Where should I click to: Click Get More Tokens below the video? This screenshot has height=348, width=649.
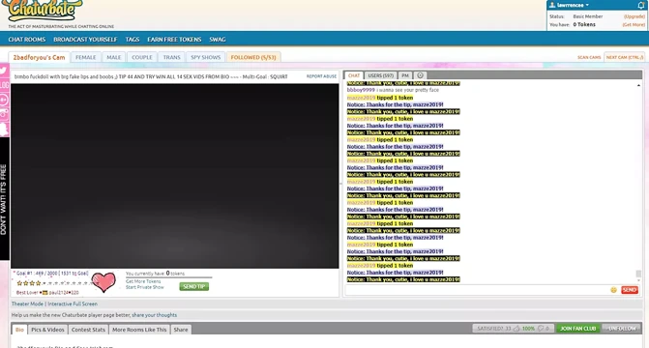pyautogui.click(x=143, y=281)
